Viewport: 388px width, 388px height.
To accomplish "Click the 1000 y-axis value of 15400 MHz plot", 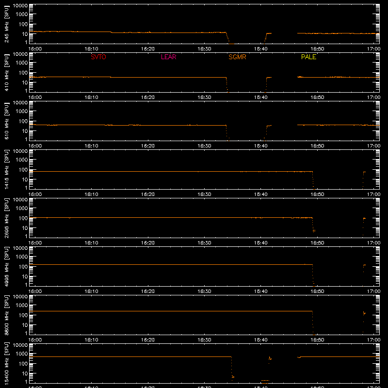I will pyautogui.click(x=22, y=354).
